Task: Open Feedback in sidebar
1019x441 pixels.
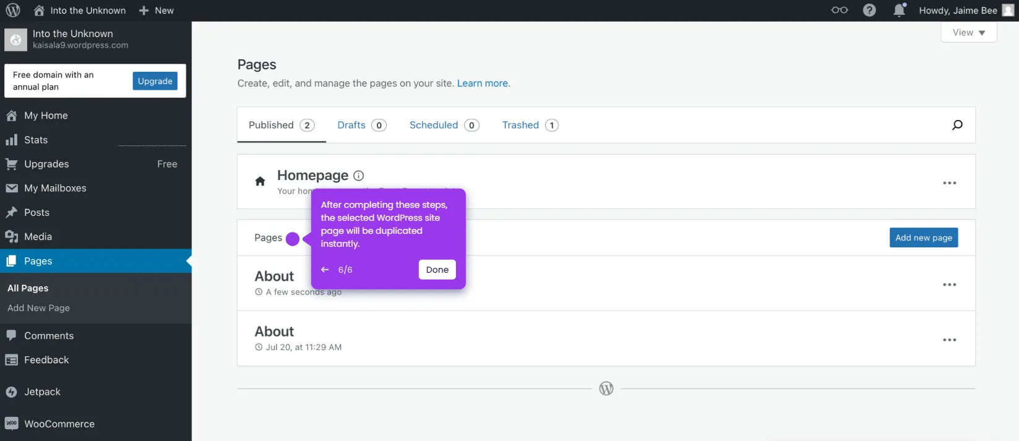Action: (x=96, y=360)
